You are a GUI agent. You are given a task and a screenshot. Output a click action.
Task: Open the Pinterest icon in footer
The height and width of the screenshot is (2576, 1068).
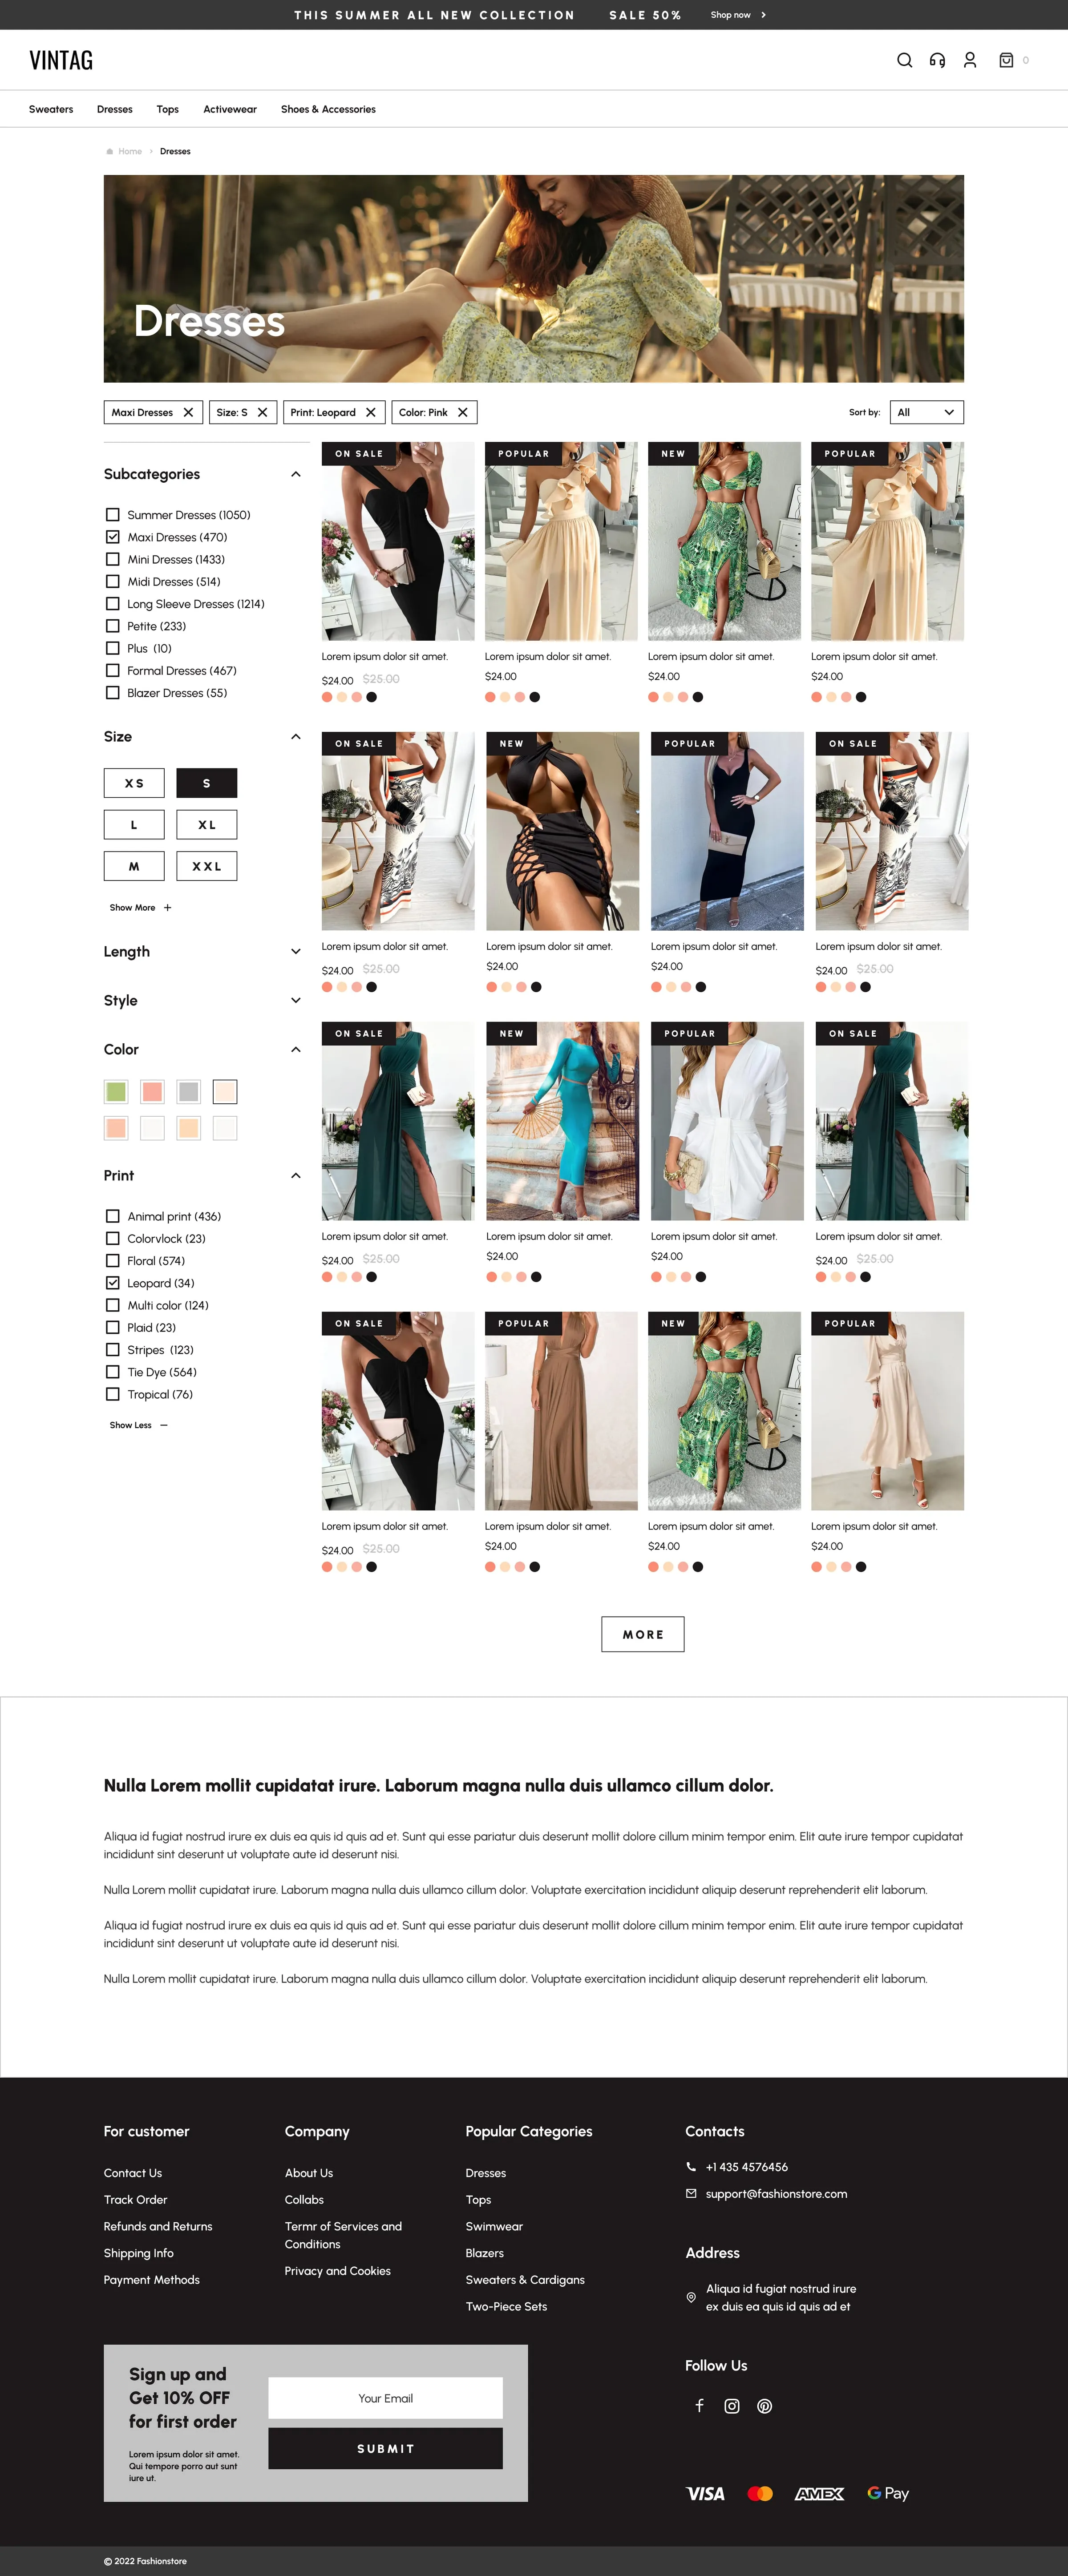coord(765,2405)
